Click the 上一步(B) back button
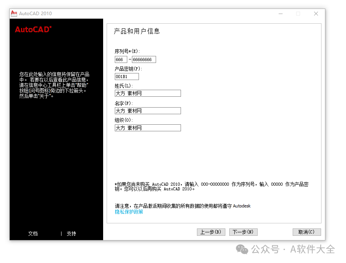Viewport: 346px width, 263px height. 211,232
